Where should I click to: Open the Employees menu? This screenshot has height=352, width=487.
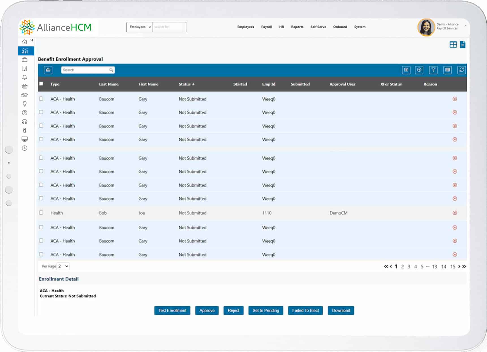coord(245,27)
